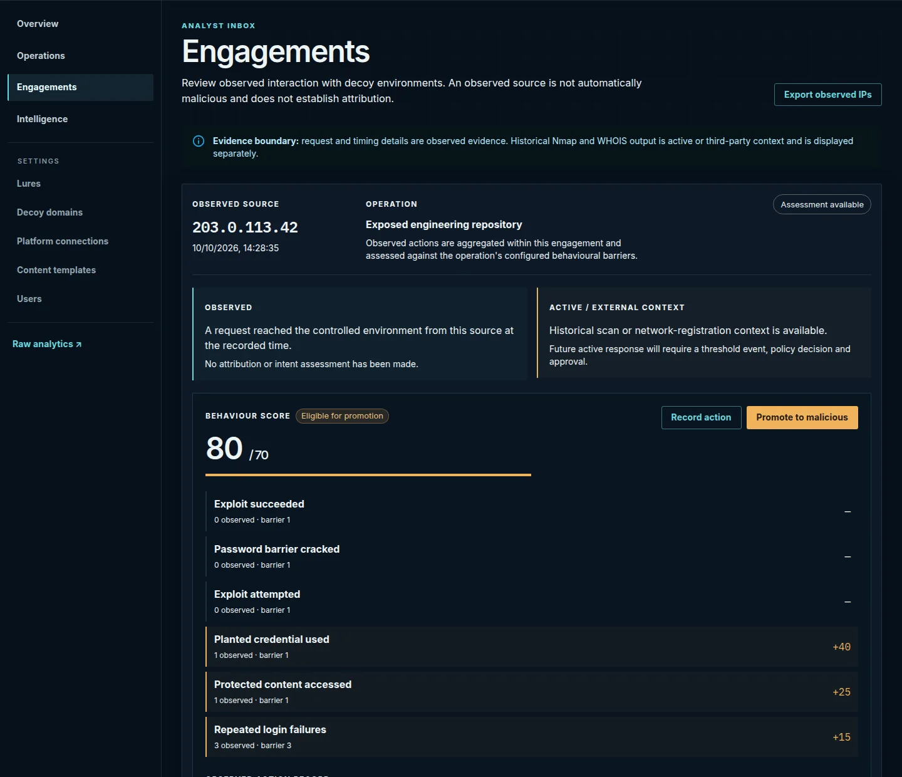Click the behaviour score progress bar
This screenshot has width=902, height=777.
[368, 475]
